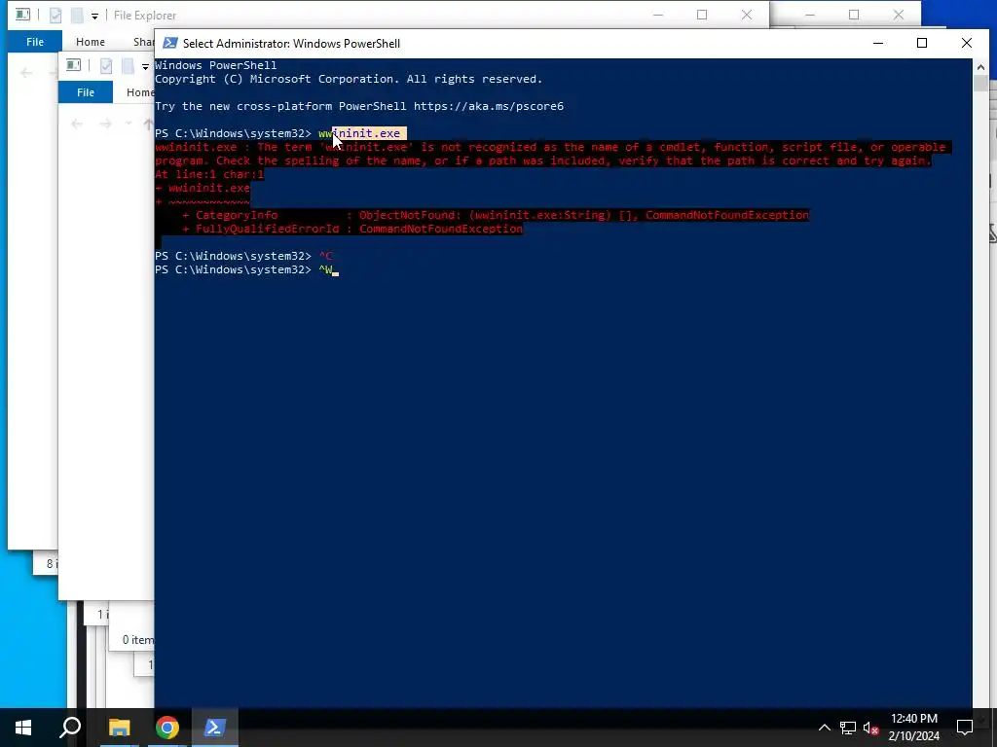Go forward in second Explorer window

pos(105,124)
